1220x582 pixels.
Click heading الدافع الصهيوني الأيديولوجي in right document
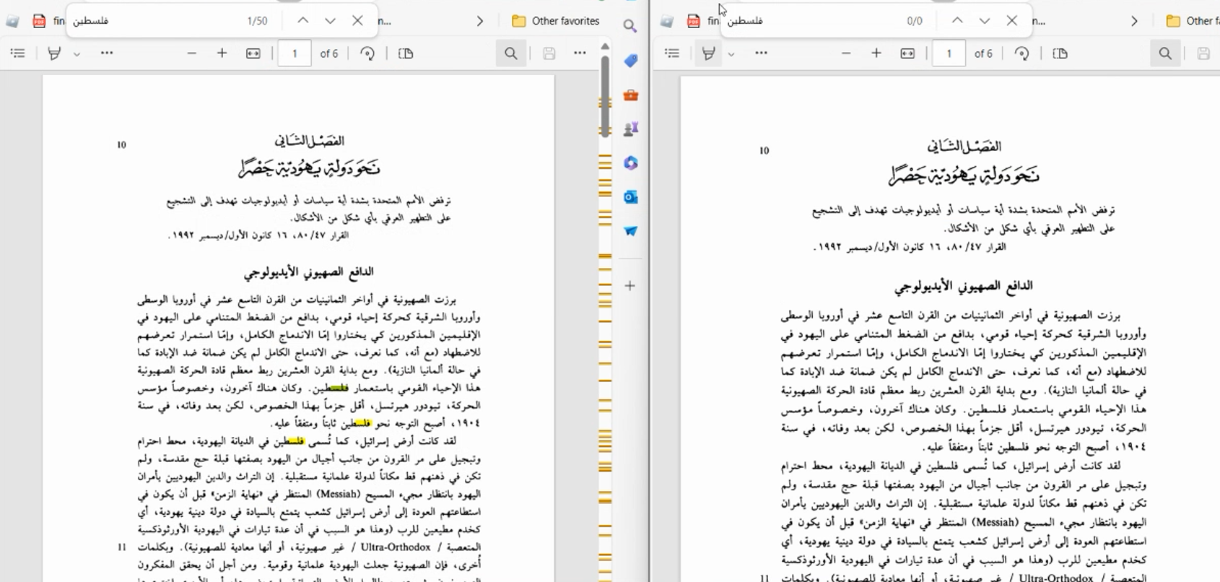pyautogui.click(x=963, y=287)
